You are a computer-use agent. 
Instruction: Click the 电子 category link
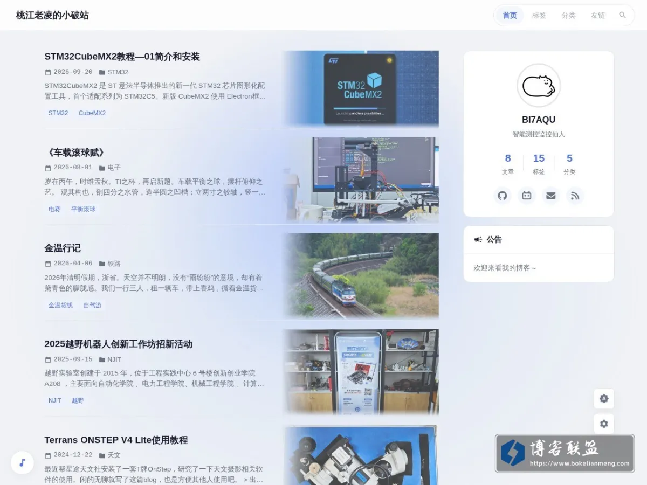point(114,168)
